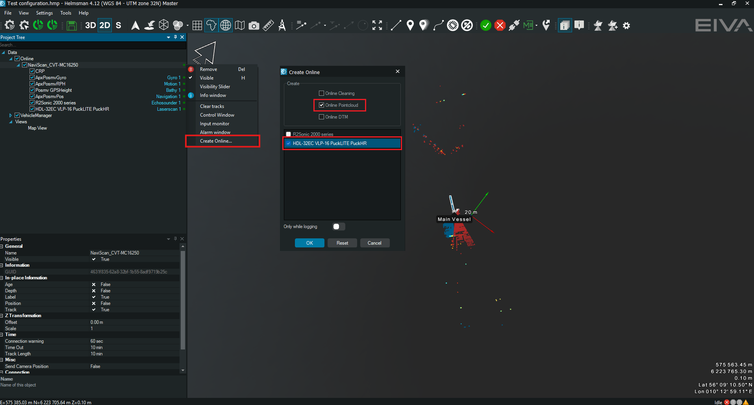Click the globe icon in toolbar
Viewport: 754px width, 405px height.
pyautogui.click(x=226, y=26)
